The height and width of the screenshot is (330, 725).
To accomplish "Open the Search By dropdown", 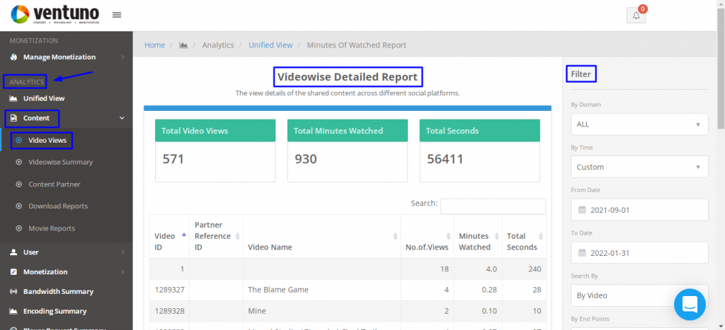I will point(639,295).
